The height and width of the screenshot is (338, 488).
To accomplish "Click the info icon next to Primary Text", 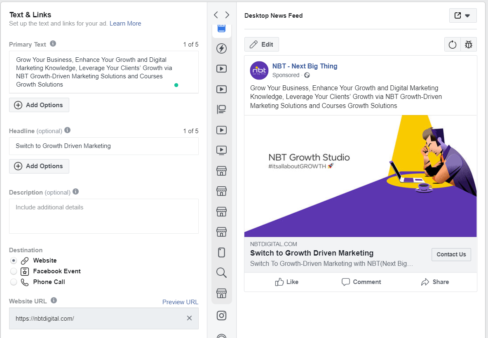I will click(53, 44).
